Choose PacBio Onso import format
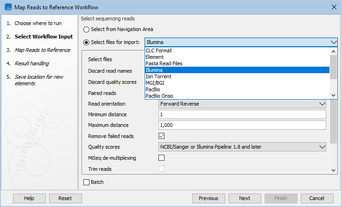 160,96
